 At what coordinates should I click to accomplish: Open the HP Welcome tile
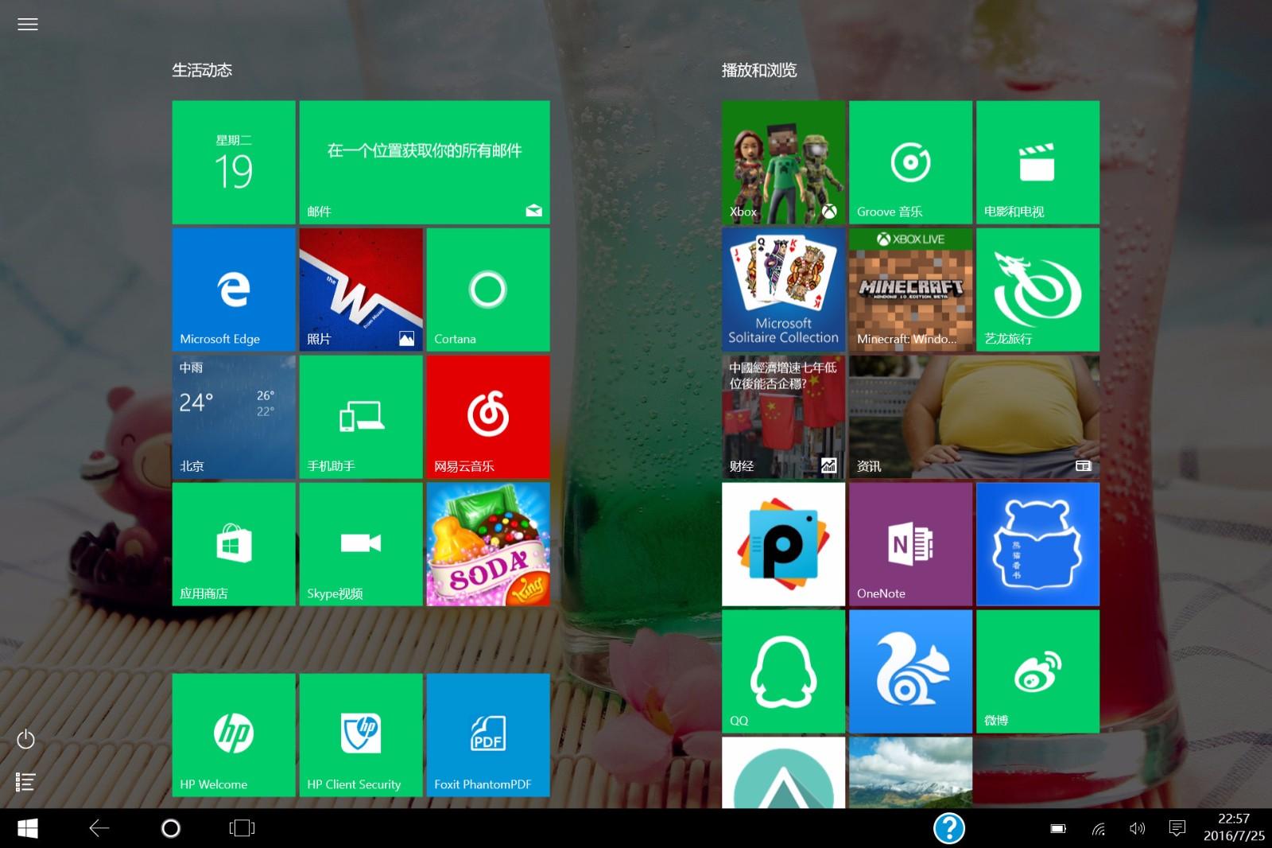pyautogui.click(x=234, y=735)
